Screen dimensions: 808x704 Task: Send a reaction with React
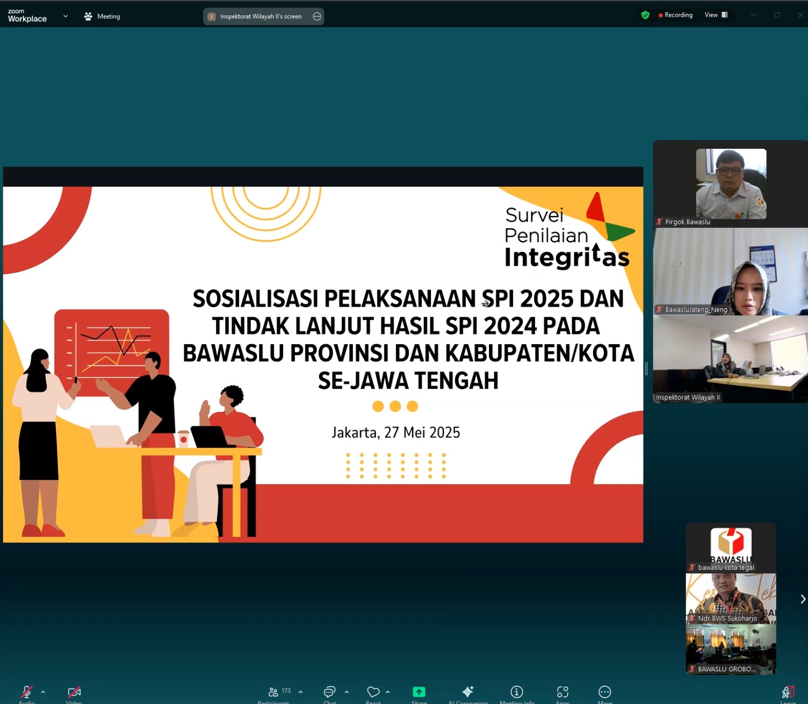[373, 693]
